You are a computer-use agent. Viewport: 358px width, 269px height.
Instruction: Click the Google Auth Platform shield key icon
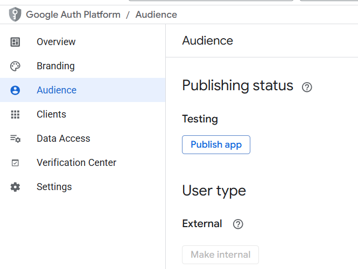point(15,14)
